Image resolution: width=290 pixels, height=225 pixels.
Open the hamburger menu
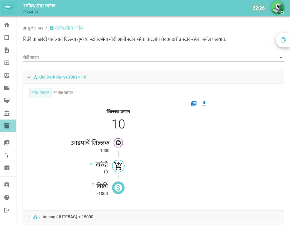8,8
